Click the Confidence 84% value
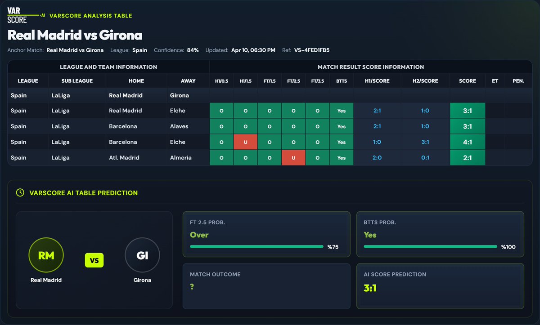The height and width of the screenshot is (325, 540). point(193,50)
